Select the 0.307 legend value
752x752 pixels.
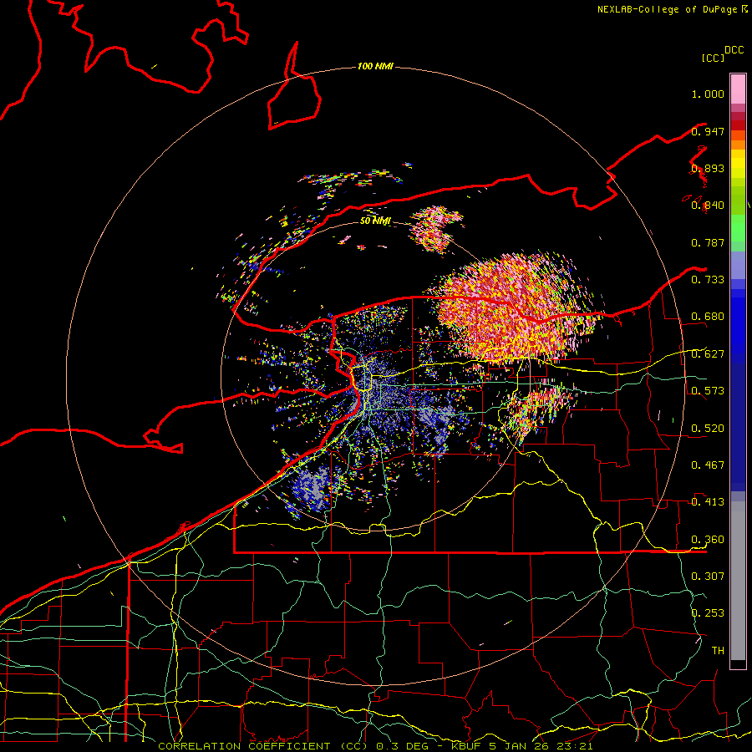tap(708, 576)
